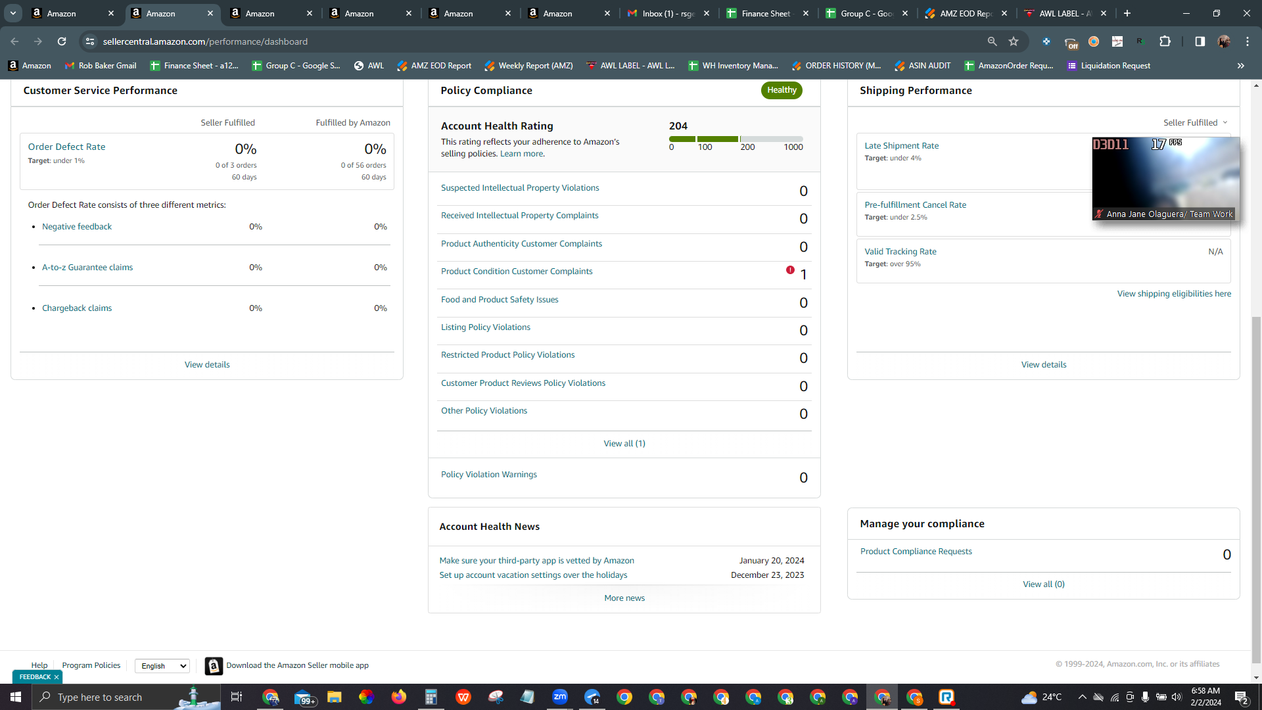
Task: Open the Rob Baker Gmail bookmark
Action: point(101,66)
